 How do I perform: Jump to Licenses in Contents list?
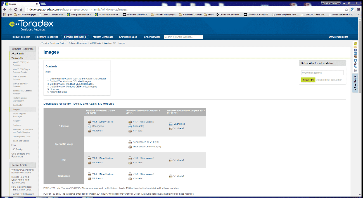click(54, 89)
